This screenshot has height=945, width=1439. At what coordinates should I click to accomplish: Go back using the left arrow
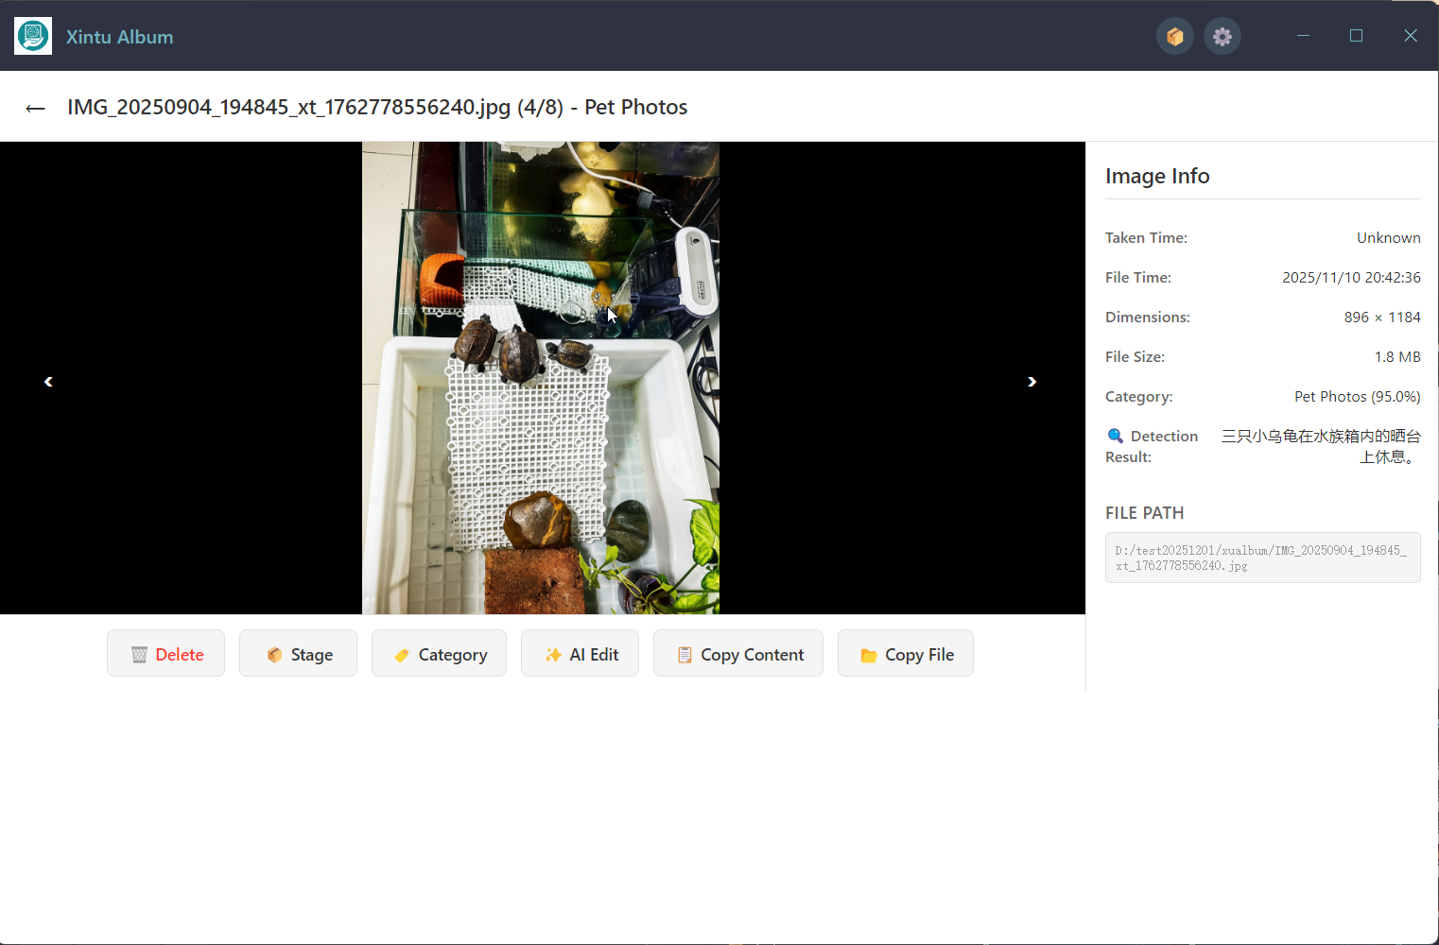[x=36, y=109]
